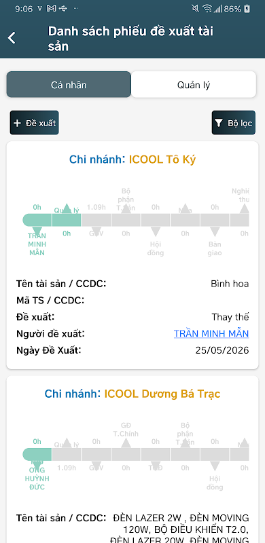Switch to the Cá nhân tab
The image size is (265, 543).
pyautogui.click(x=69, y=84)
